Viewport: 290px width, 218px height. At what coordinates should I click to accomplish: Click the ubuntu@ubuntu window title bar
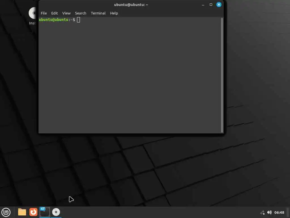pyautogui.click(x=131, y=5)
